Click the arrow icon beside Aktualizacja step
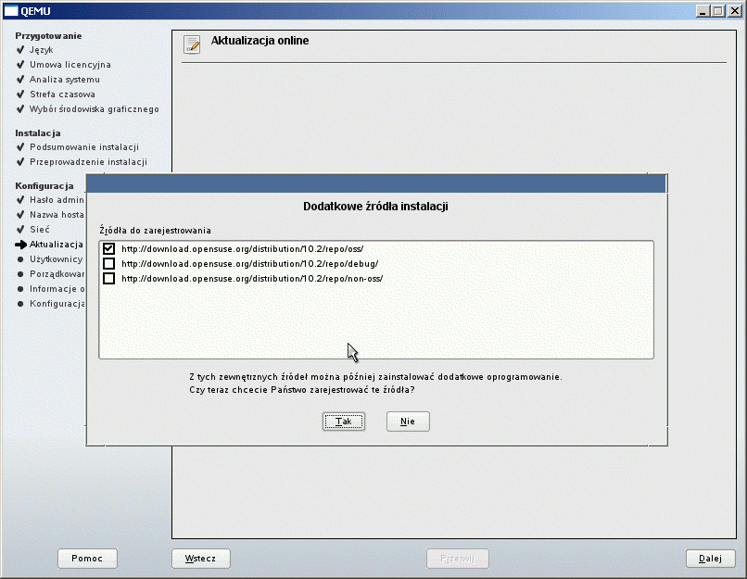The width and height of the screenshot is (747, 579). (x=20, y=244)
